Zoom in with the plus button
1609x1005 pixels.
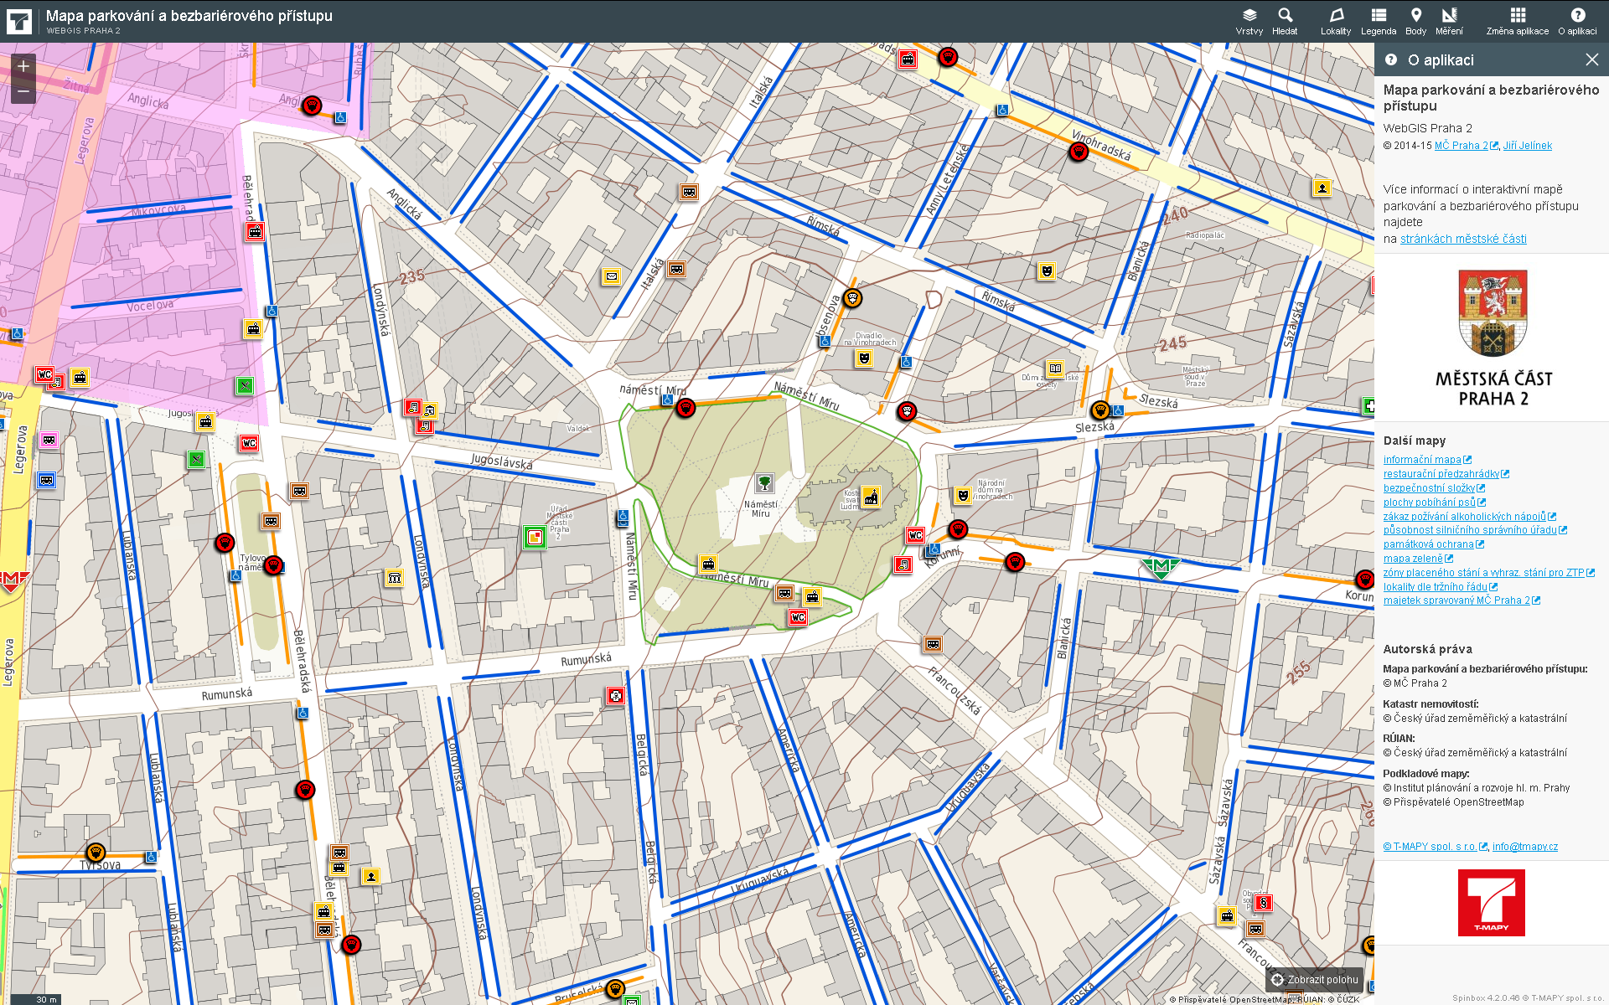point(23,65)
